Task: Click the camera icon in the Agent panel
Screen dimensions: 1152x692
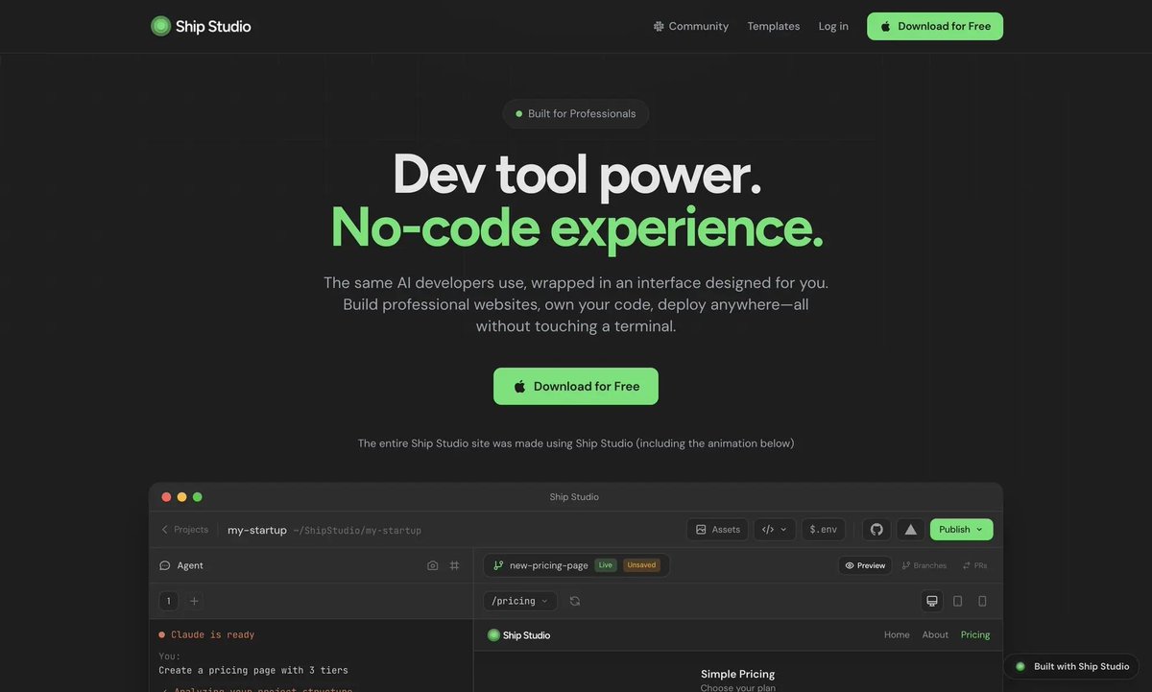Action: [433, 565]
